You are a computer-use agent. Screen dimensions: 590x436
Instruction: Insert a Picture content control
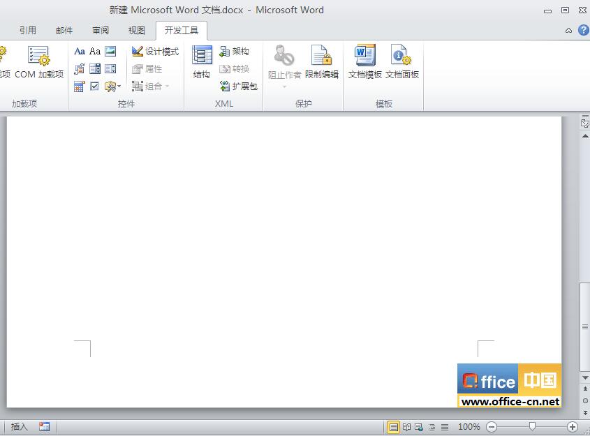point(110,51)
